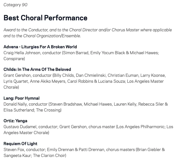Open the "Ortiz: Yanga" title
This screenshot has width=176, height=166.
[15, 121]
